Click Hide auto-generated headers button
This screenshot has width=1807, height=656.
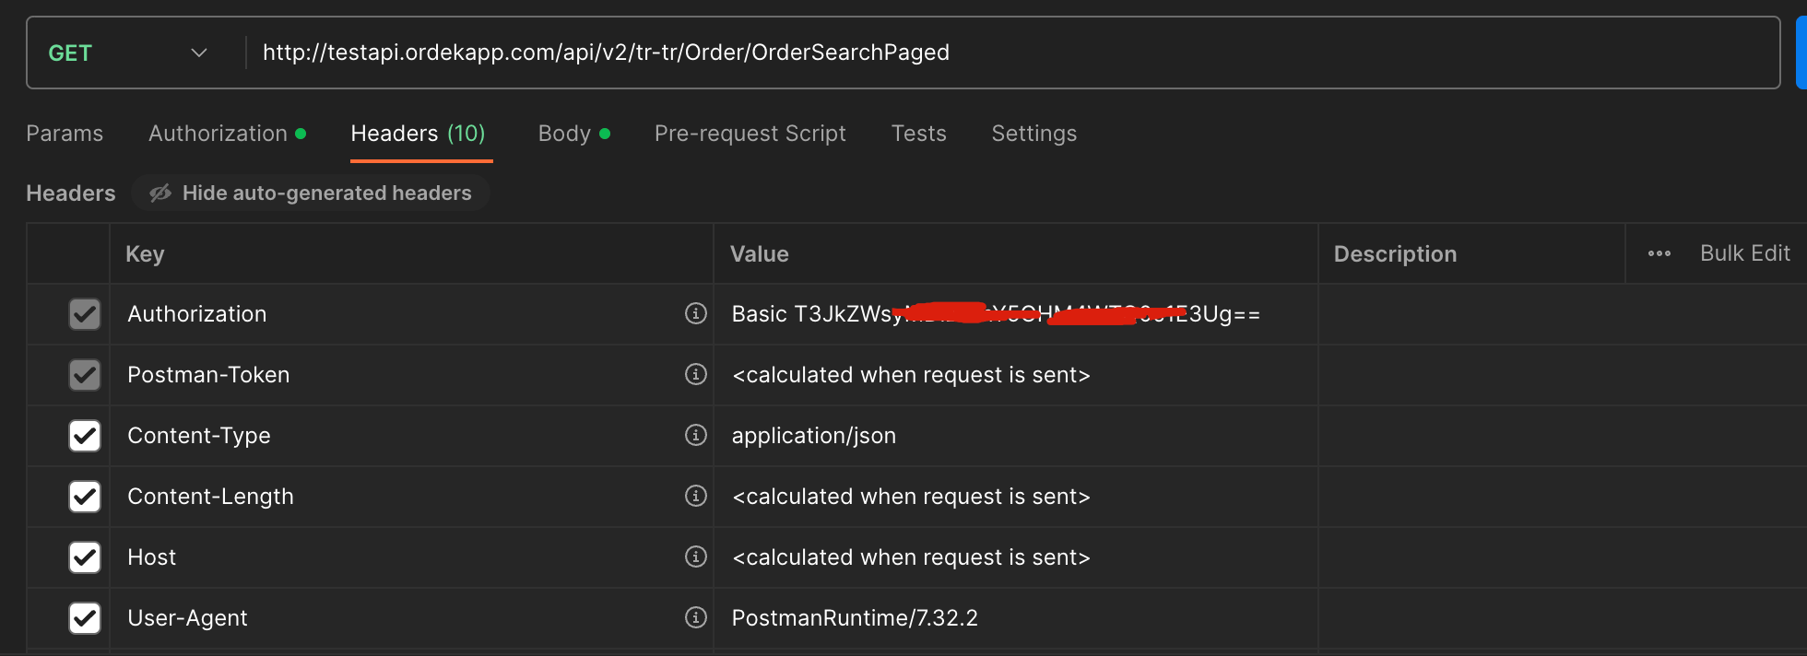pyautogui.click(x=311, y=193)
